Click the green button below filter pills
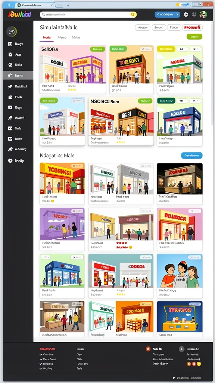This screenshot has width=215, height=383. click(194, 37)
